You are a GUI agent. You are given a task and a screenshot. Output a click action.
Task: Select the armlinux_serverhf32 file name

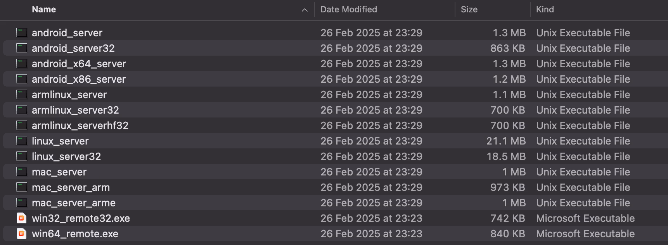pos(80,126)
